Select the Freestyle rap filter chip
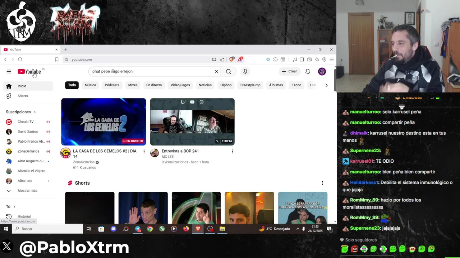460x258 pixels. pos(250,85)
